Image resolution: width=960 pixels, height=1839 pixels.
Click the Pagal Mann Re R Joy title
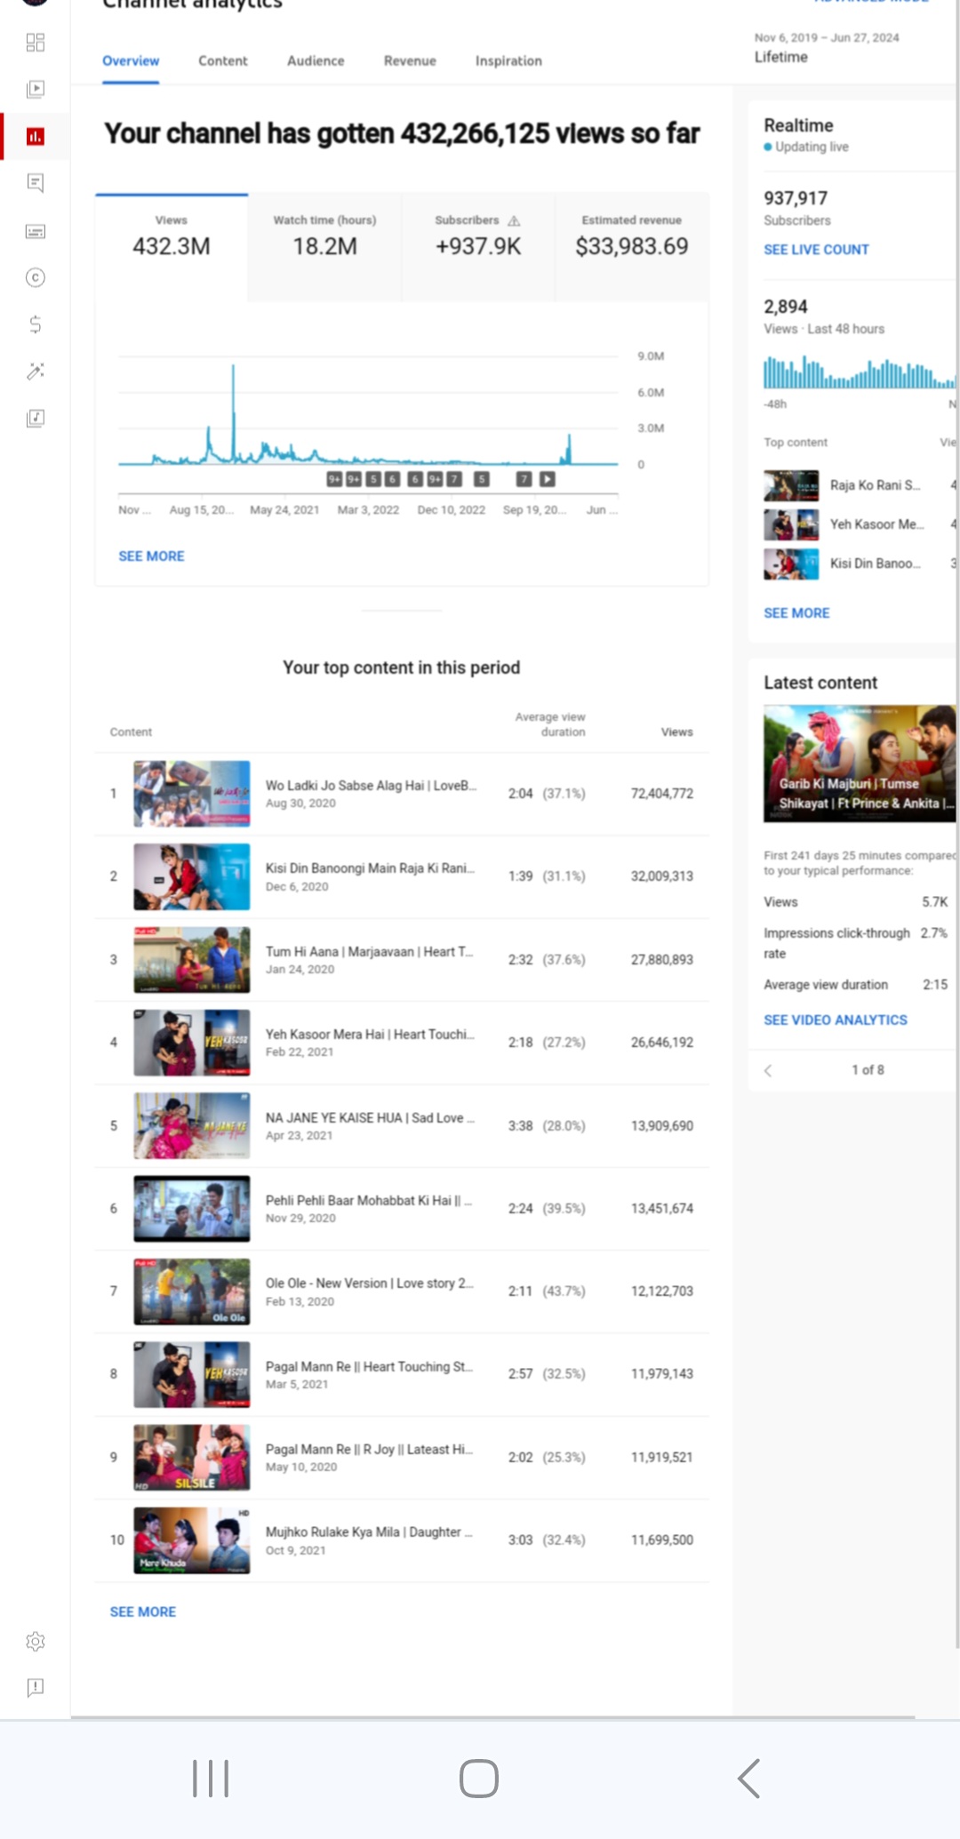click(369, 1450)
